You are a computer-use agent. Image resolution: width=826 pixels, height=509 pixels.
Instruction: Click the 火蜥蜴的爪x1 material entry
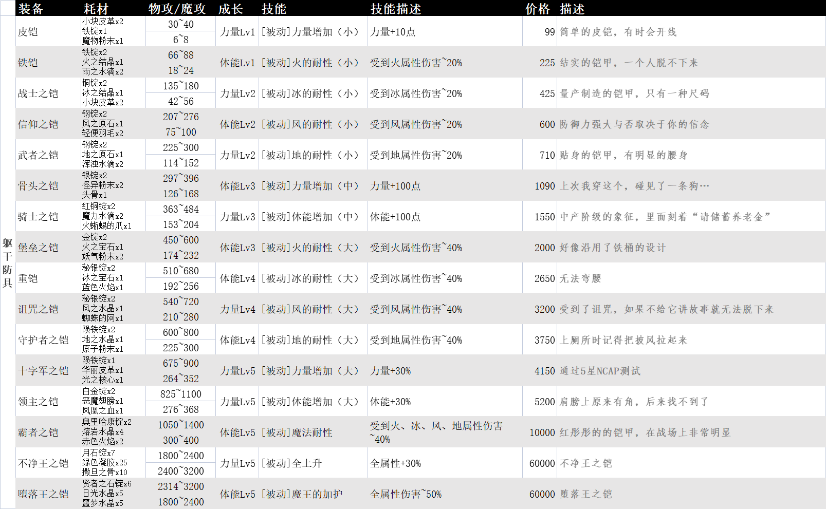(x=107, y=225)
